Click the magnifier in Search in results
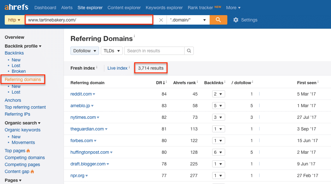The width and height of the screenshot is (331, 184). [189, 51]
